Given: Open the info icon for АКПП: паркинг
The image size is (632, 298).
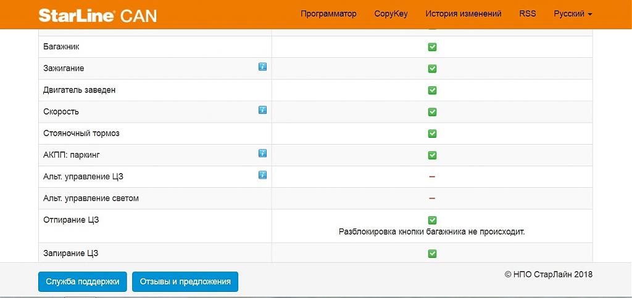Looking at the screenshot, I should (x=262, y=153).
